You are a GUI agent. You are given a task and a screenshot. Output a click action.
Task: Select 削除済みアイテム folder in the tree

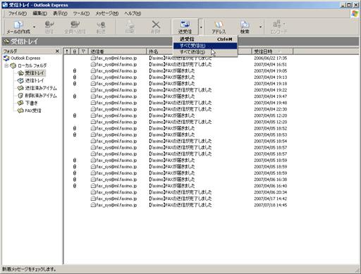(x=37, y=96)
